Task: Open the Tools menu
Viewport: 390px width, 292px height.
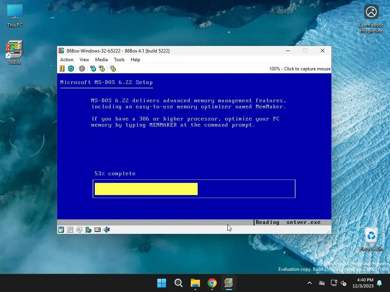Action: click(x=119, y=60)
